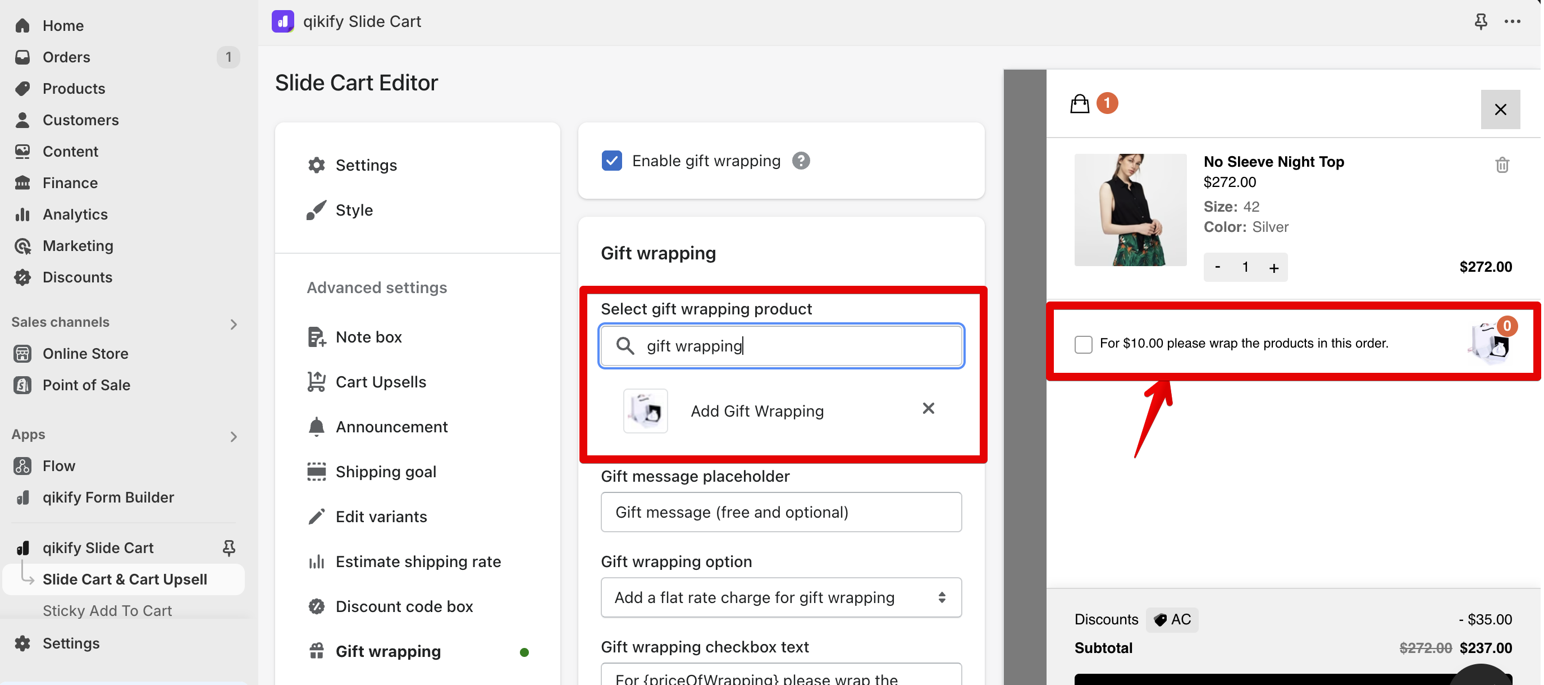Click the shopping bag cart icon
The image size is (1544, 685).
(1080, 104)
